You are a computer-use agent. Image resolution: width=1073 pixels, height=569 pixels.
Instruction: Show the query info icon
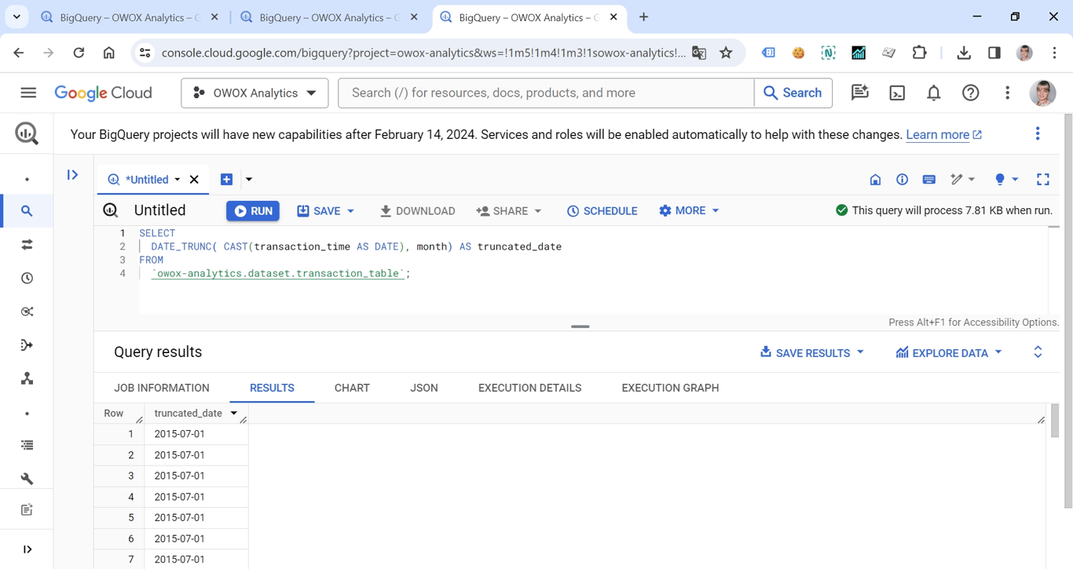click(902, 180)
